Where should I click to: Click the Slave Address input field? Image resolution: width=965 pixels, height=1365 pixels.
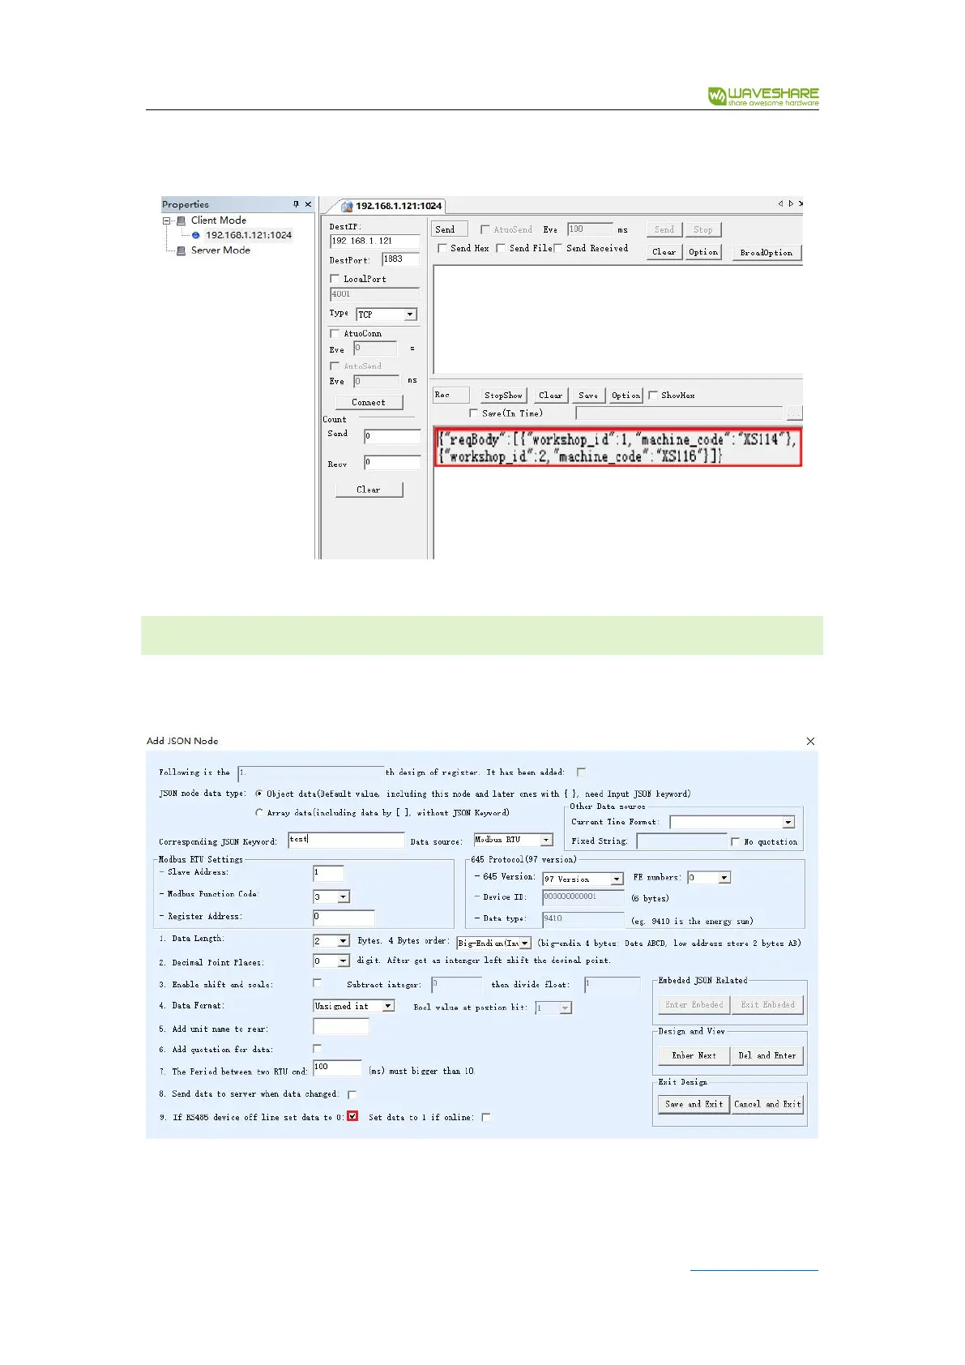point(328,873)
